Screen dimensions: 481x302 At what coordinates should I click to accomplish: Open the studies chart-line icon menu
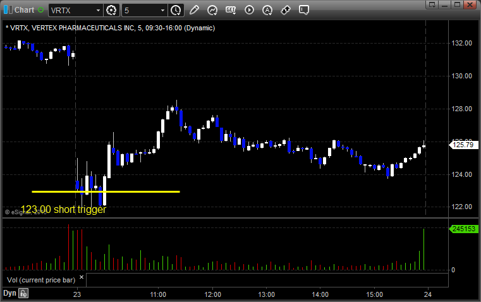pos(212,10)
